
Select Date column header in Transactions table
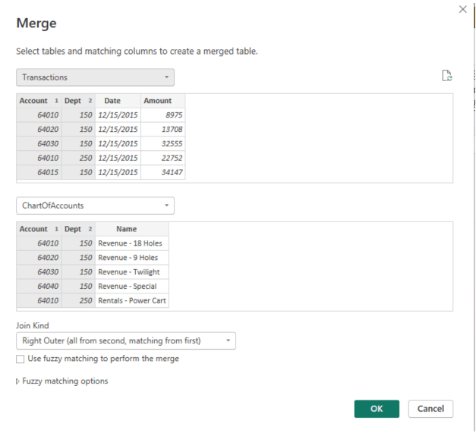(112, 100)
